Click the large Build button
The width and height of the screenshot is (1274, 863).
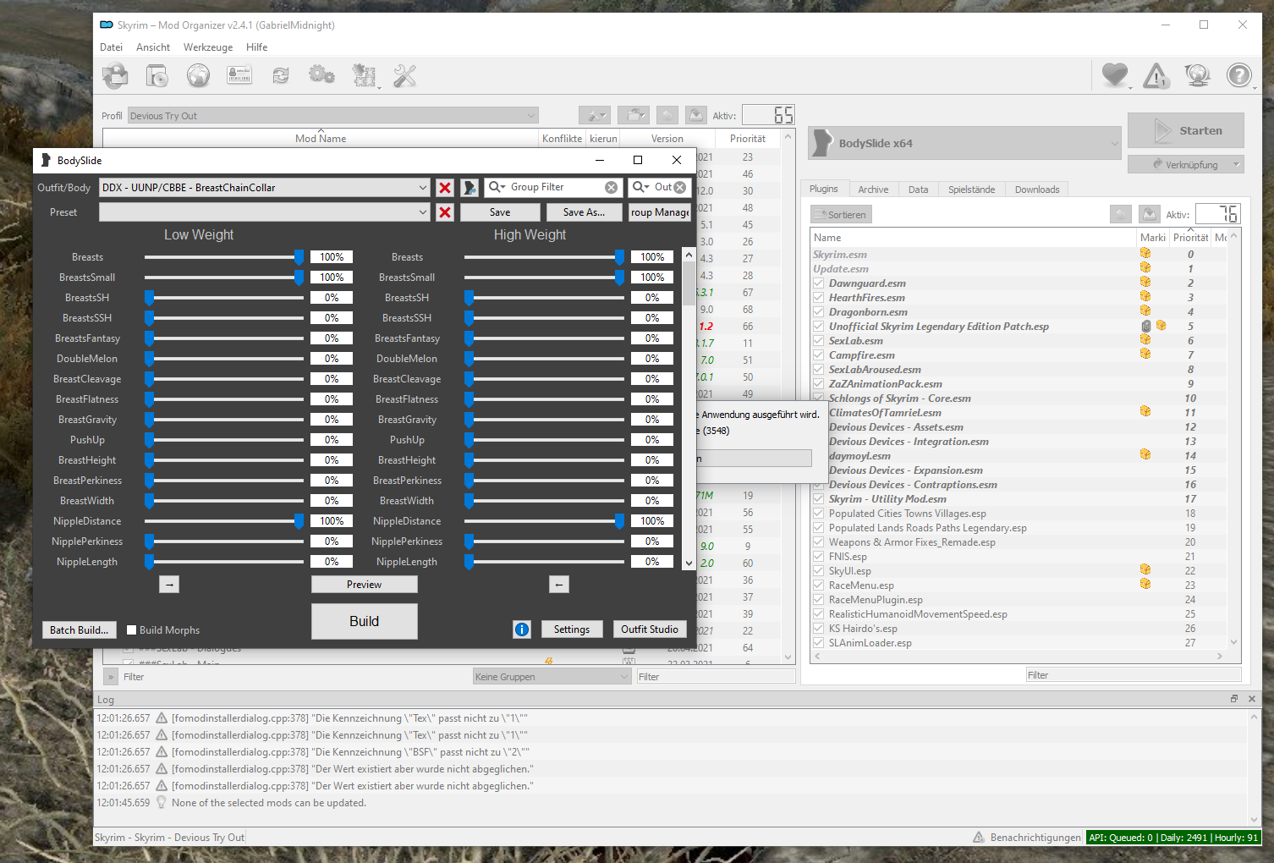pyautogui.click(x=365, y=621)
